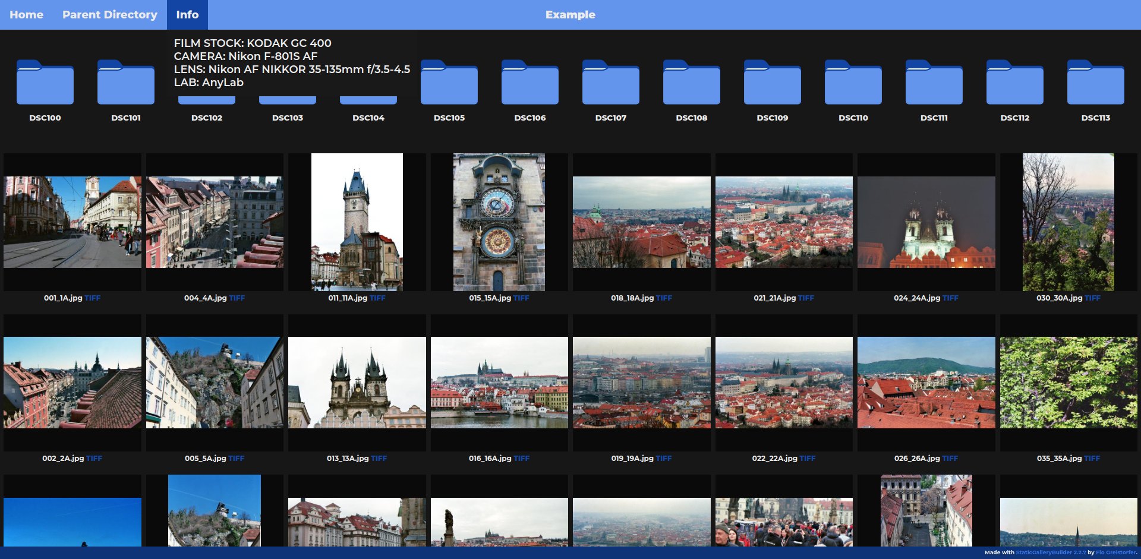Download TIFF of 001_1A.jpg
Screen dimensions: 1141x559
pyautogui.click(x=93, y=298)
